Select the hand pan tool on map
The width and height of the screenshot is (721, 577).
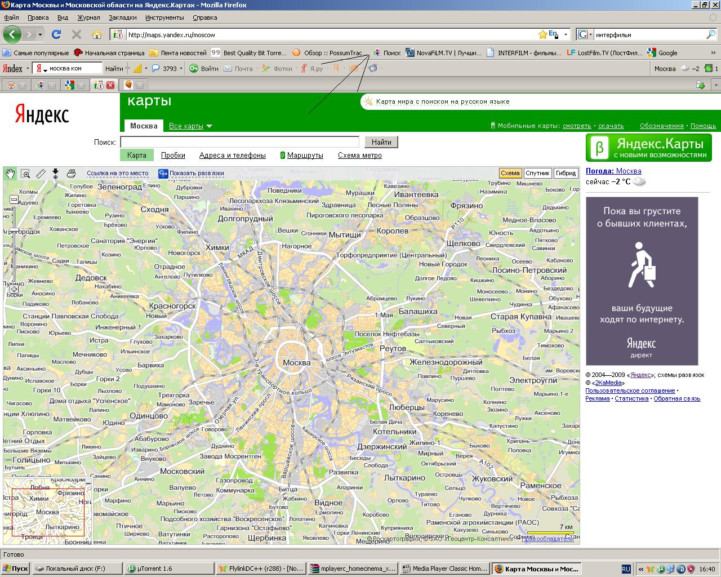tap(10, 174)
